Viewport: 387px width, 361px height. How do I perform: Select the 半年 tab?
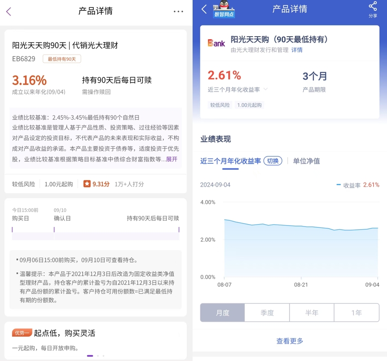point(312,313)
